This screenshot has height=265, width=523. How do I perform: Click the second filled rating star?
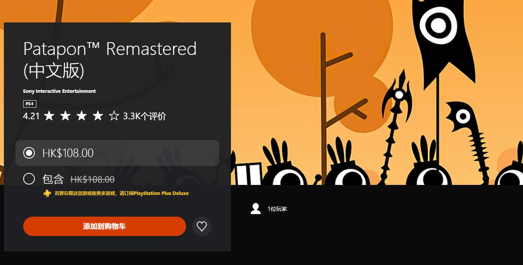click(65, 116)
